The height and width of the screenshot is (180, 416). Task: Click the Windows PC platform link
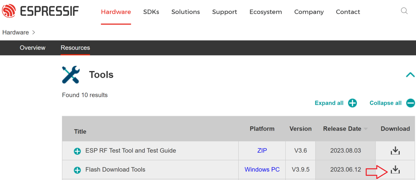coord(262,169)
